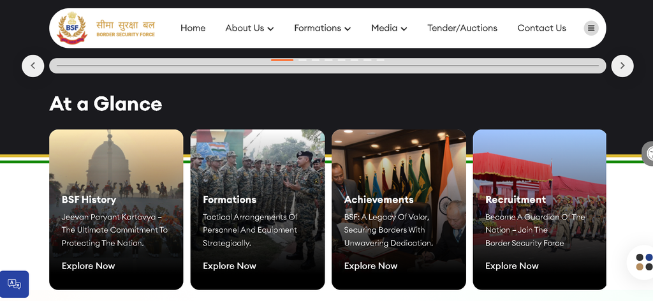This screenshot has height=301, width=653.
Task: Expand the About Us dropdown
Action: 249,28
